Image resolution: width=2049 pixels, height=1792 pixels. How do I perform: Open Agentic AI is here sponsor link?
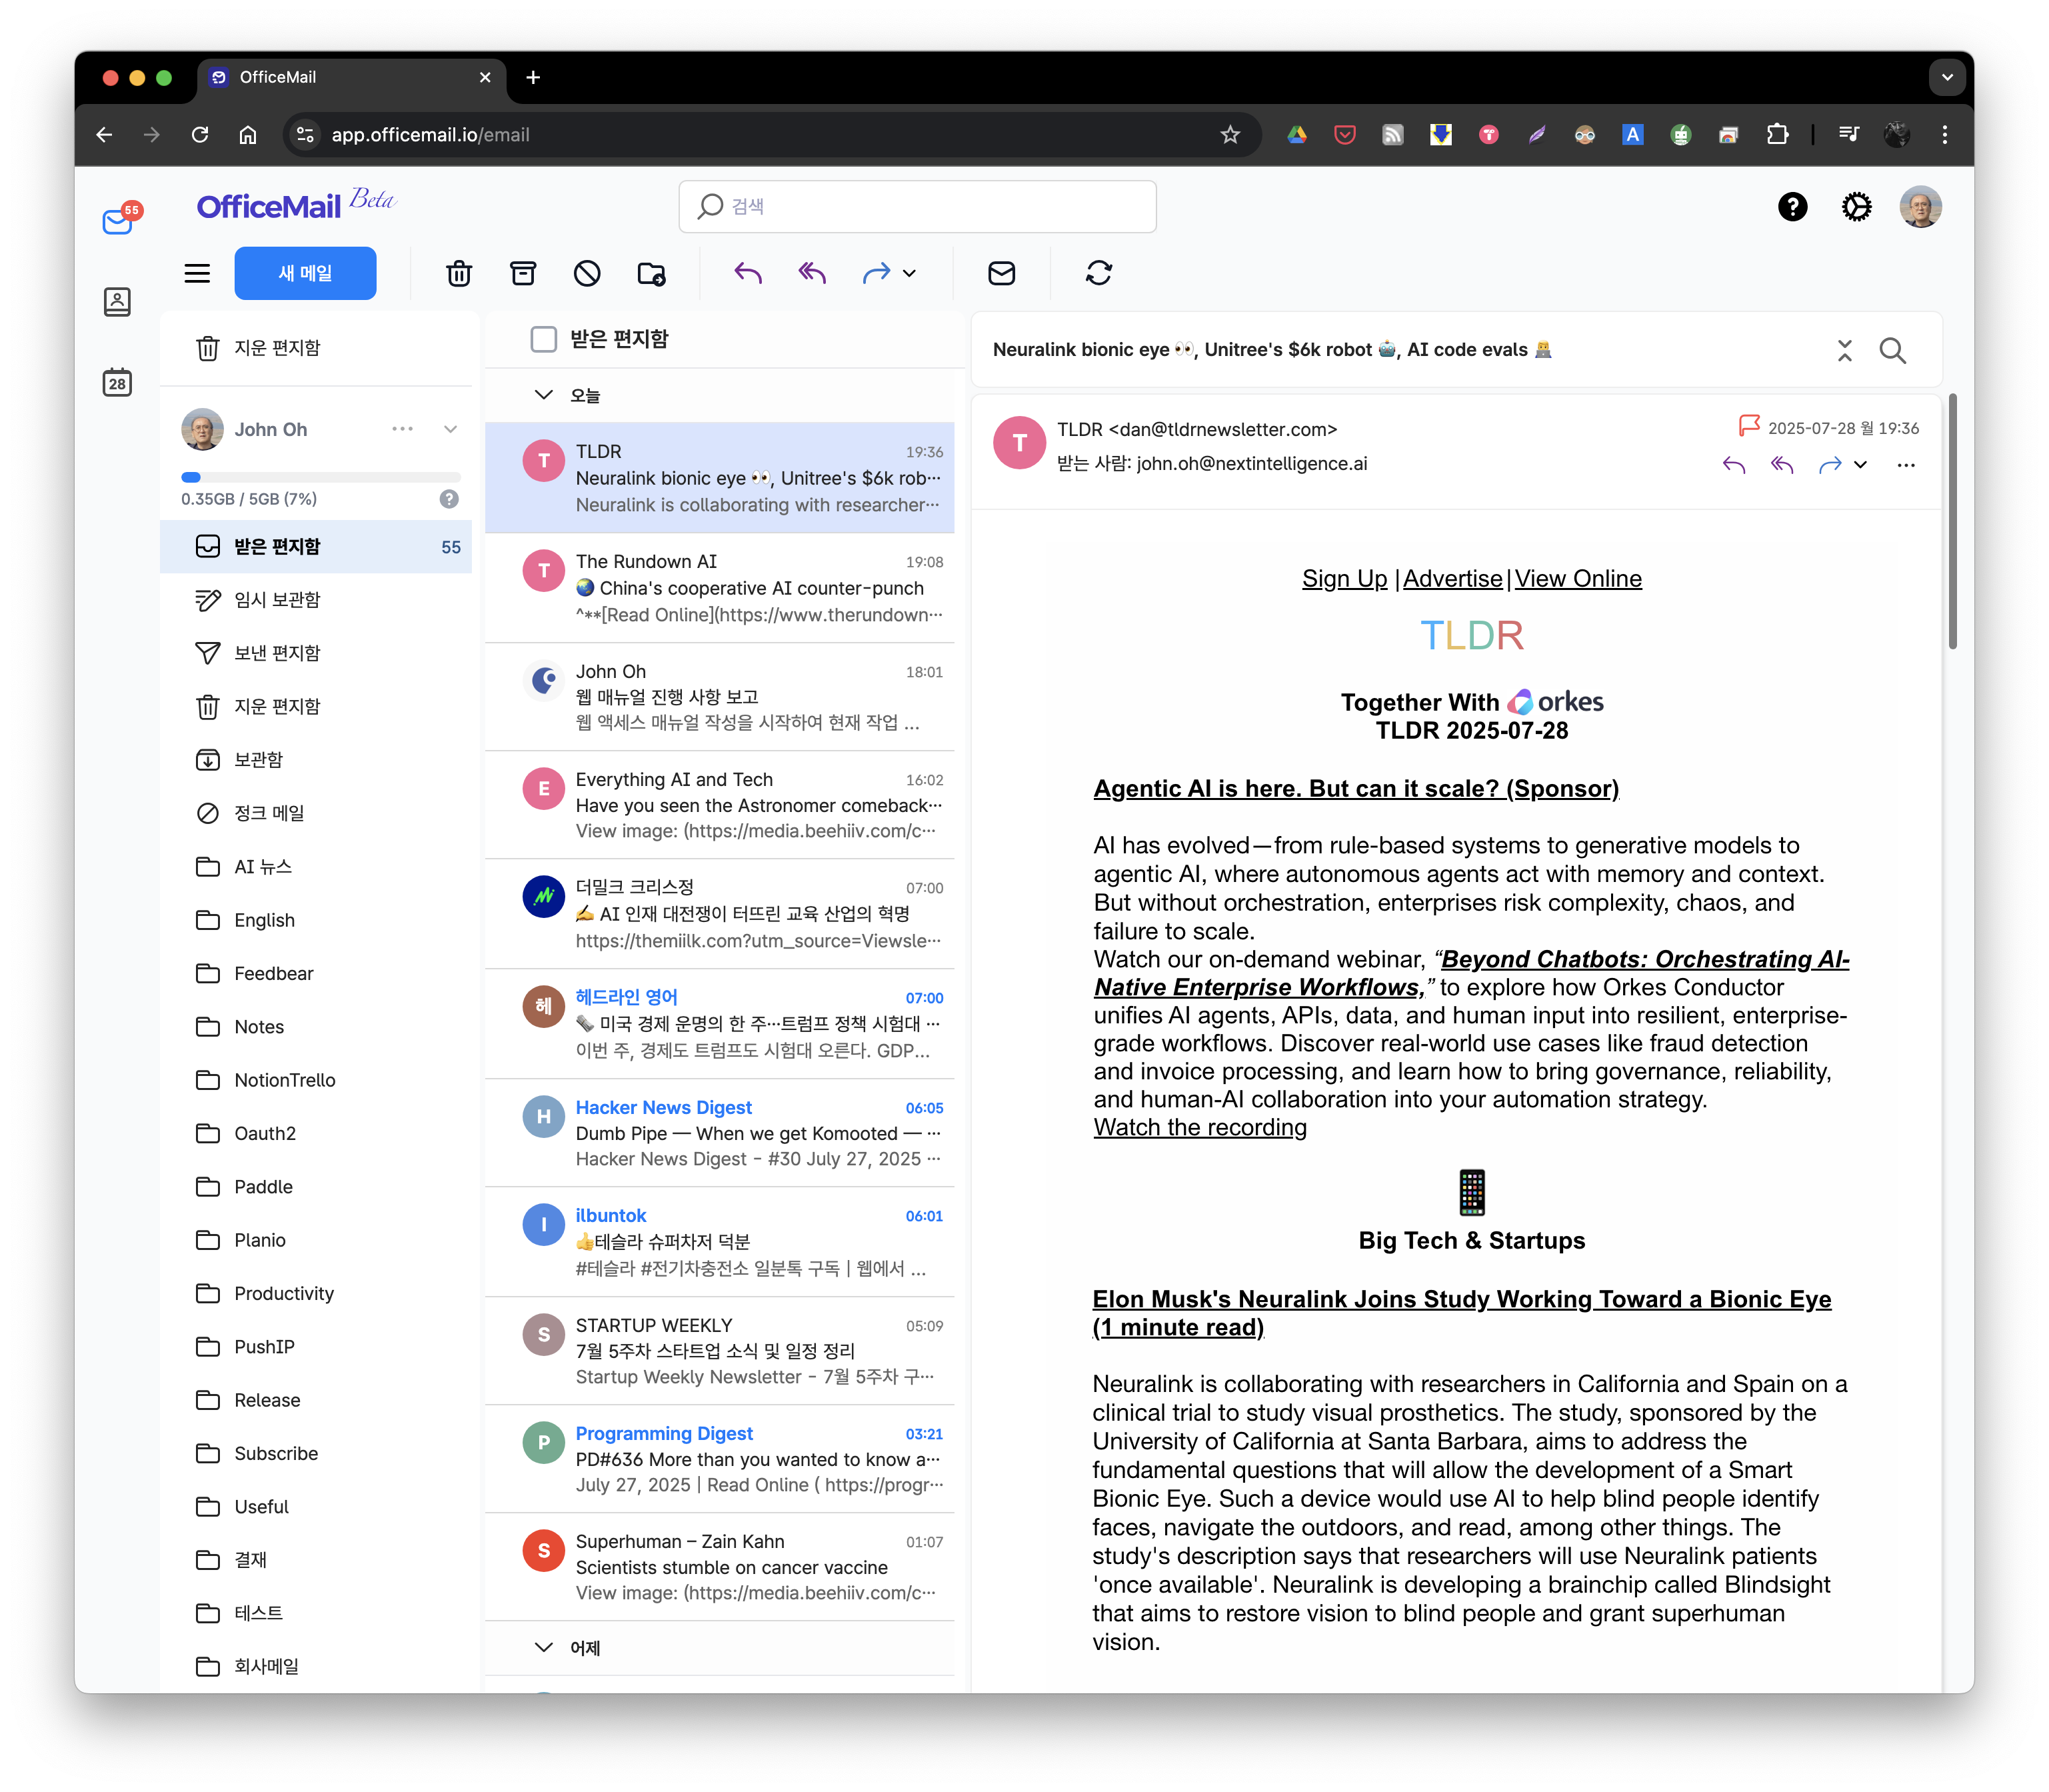click(x=1356, y=788)
